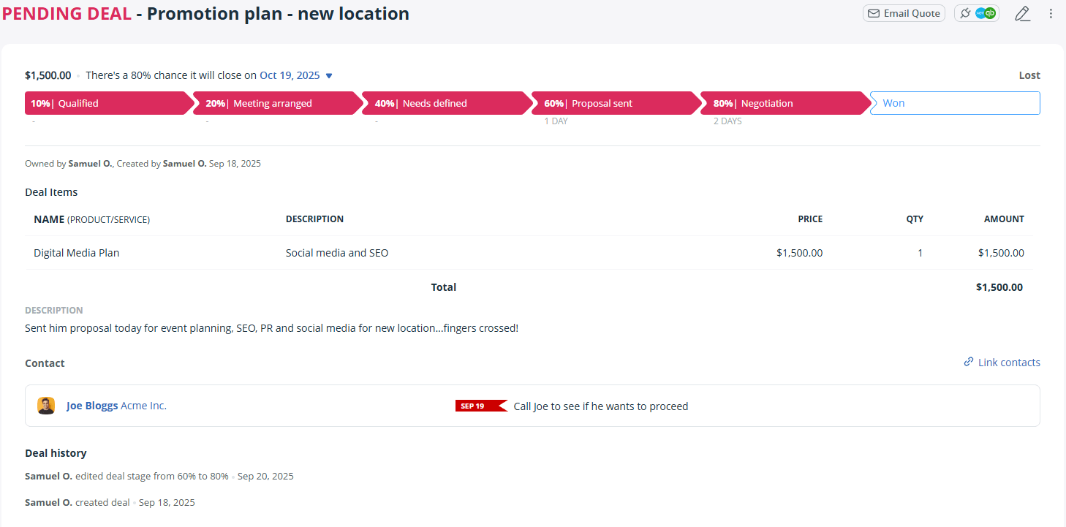Expand the close date dropdown arrow
The image size is (1066, 527).
point(328,75)
